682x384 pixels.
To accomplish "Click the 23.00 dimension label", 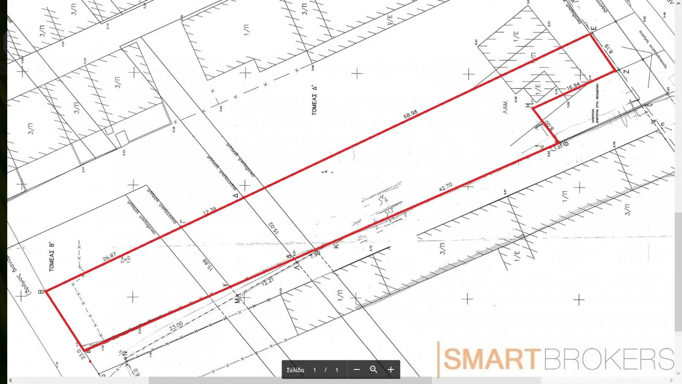I will point(176,326).
